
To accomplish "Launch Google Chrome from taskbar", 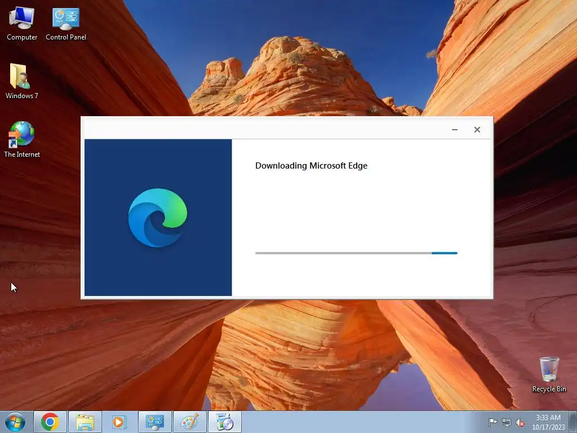I will (50, 422).
